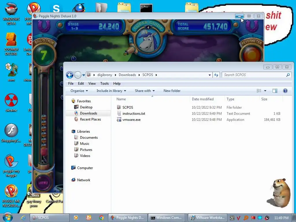Click Favorites in navigation pane

coord(84,101)
